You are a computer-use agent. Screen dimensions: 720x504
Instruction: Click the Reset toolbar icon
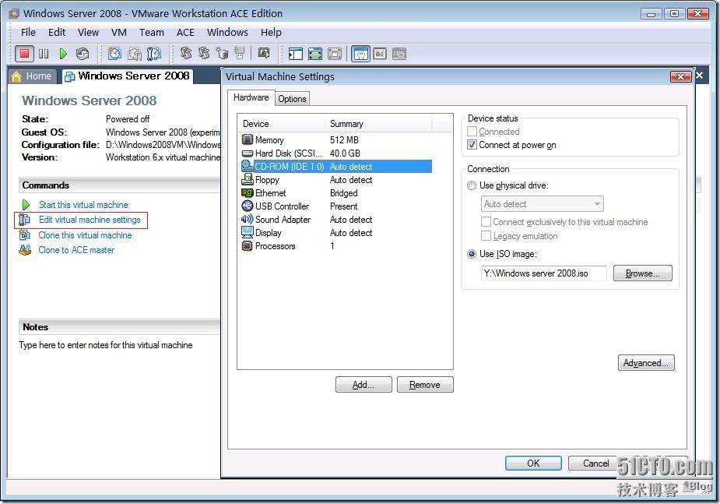click(83, 54)
